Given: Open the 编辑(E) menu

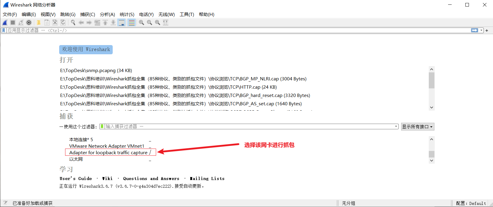Looking at the screenshot, I should [x=29, y=14].
